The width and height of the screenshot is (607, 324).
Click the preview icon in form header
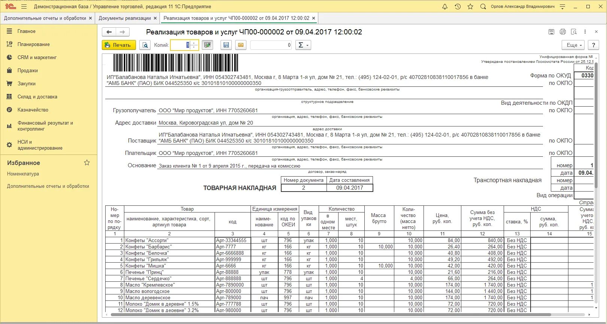(x=574, y=32)
